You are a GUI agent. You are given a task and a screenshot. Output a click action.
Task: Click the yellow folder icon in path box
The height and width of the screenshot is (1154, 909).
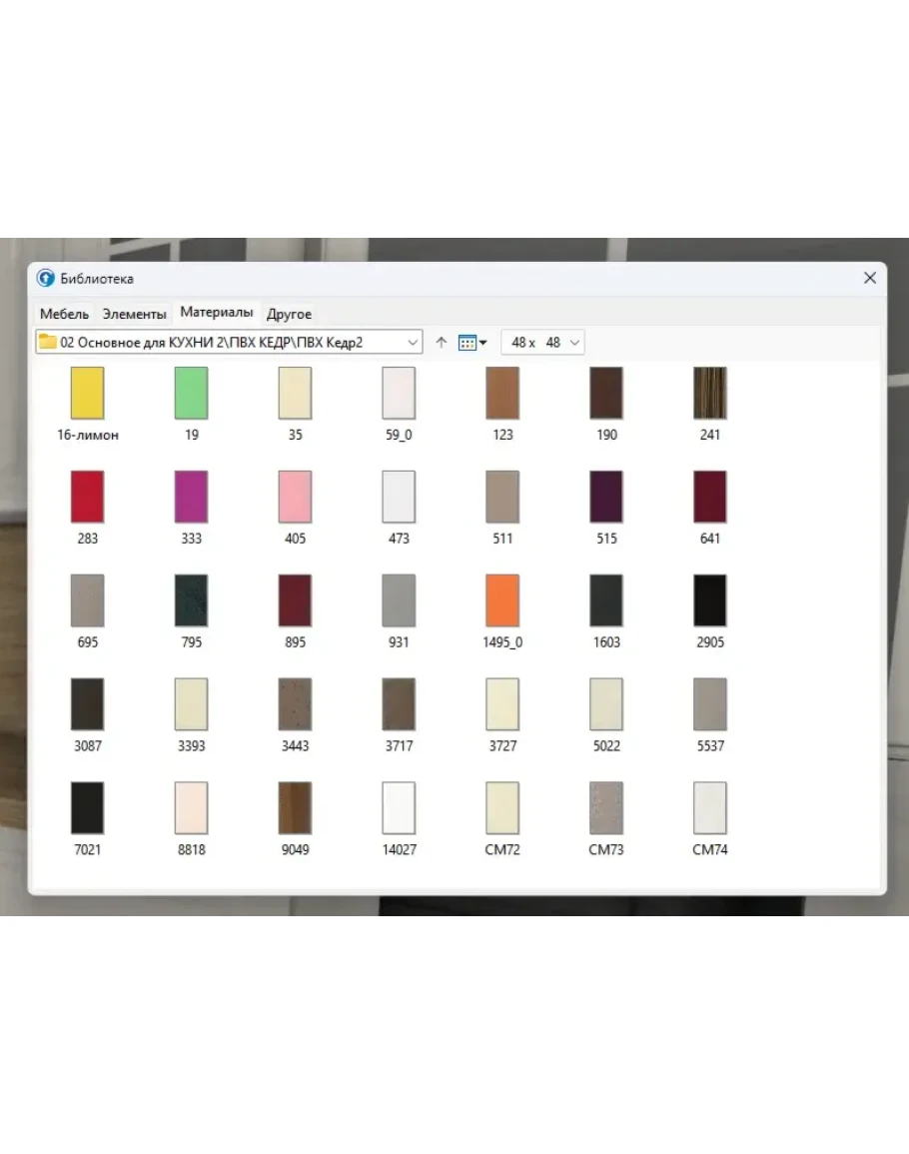(x=48, y=342)
